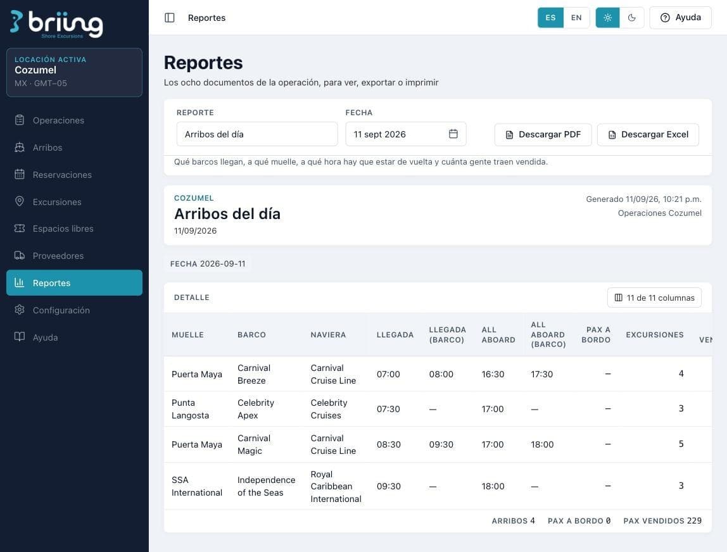Image resolution: width=727 pixels, height=552 pixels.
Task: Open the Locación activa Cozumel selector
Action: click(74, 72)
